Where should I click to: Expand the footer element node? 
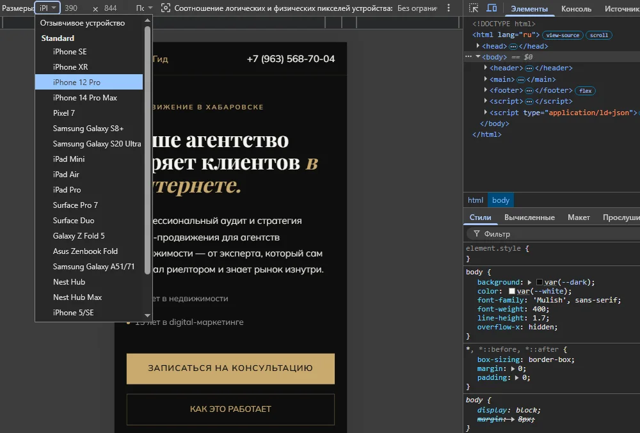[x=486, y=90]
